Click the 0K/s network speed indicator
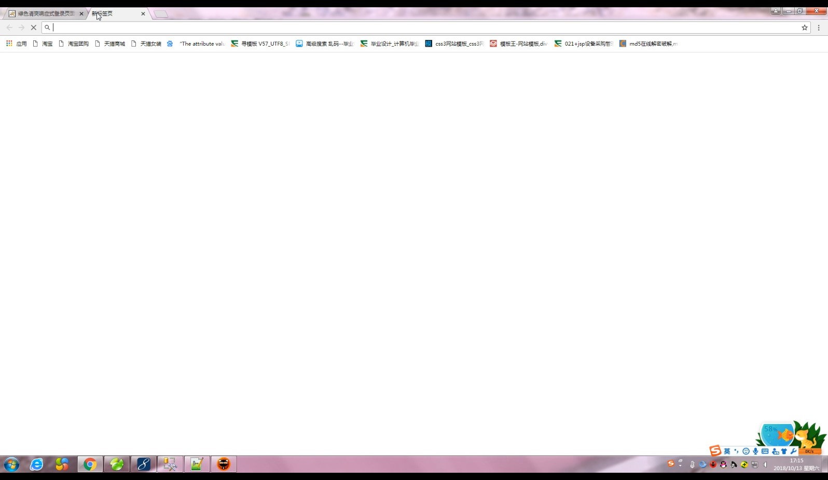The width and height of the screenshot is (828, 480). [809, 451]
